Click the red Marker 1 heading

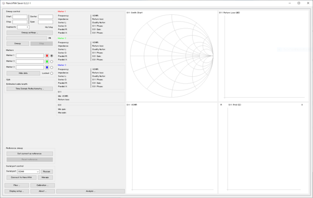point(62,12)
